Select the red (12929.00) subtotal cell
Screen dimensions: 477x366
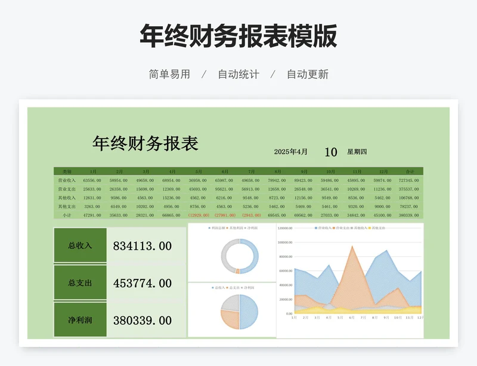click(x=199, y=215)
